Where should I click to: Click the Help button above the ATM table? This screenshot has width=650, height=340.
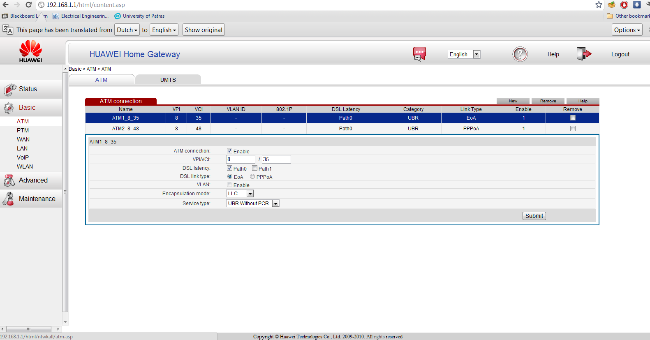click(x=583, y=101)
